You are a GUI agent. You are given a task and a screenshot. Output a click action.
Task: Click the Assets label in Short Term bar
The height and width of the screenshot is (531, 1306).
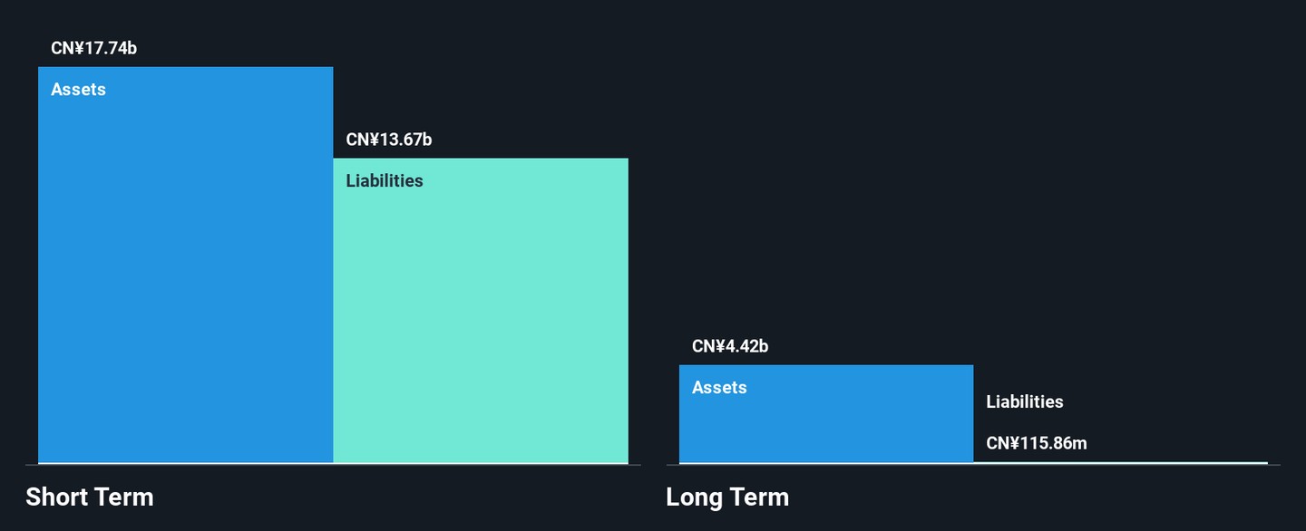click(x=79, y=90)
